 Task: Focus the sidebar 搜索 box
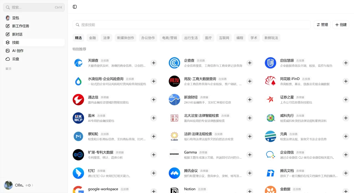pos(34,7)
